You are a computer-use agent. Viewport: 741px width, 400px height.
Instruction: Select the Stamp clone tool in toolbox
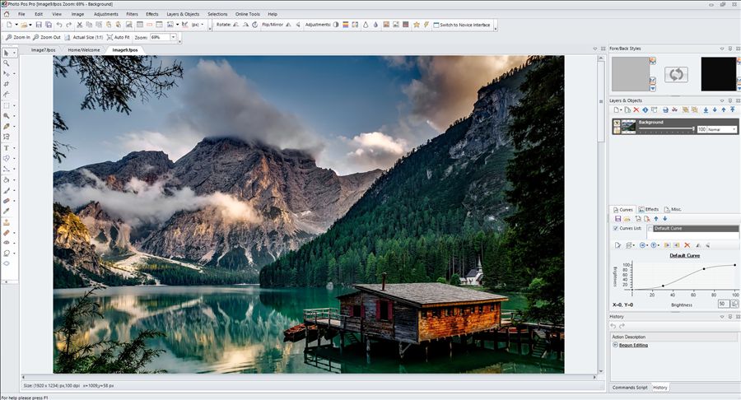point(7,222)
